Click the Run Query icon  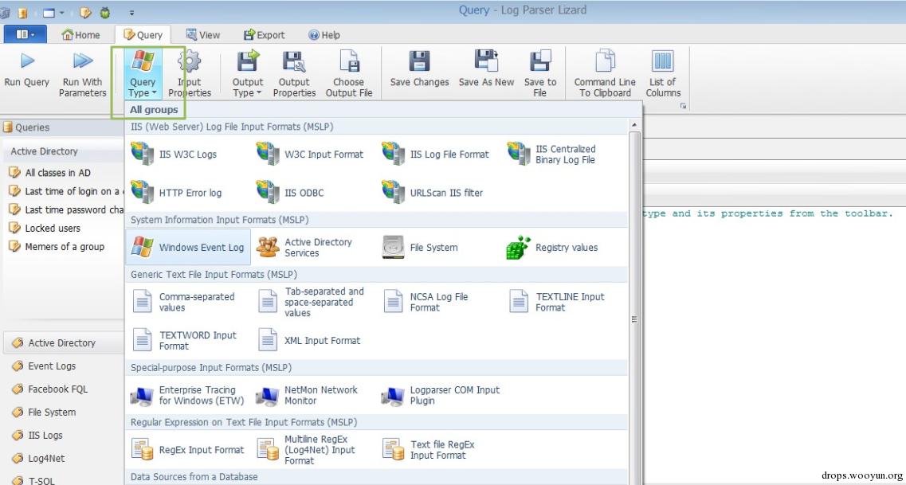tap(27, 62)
